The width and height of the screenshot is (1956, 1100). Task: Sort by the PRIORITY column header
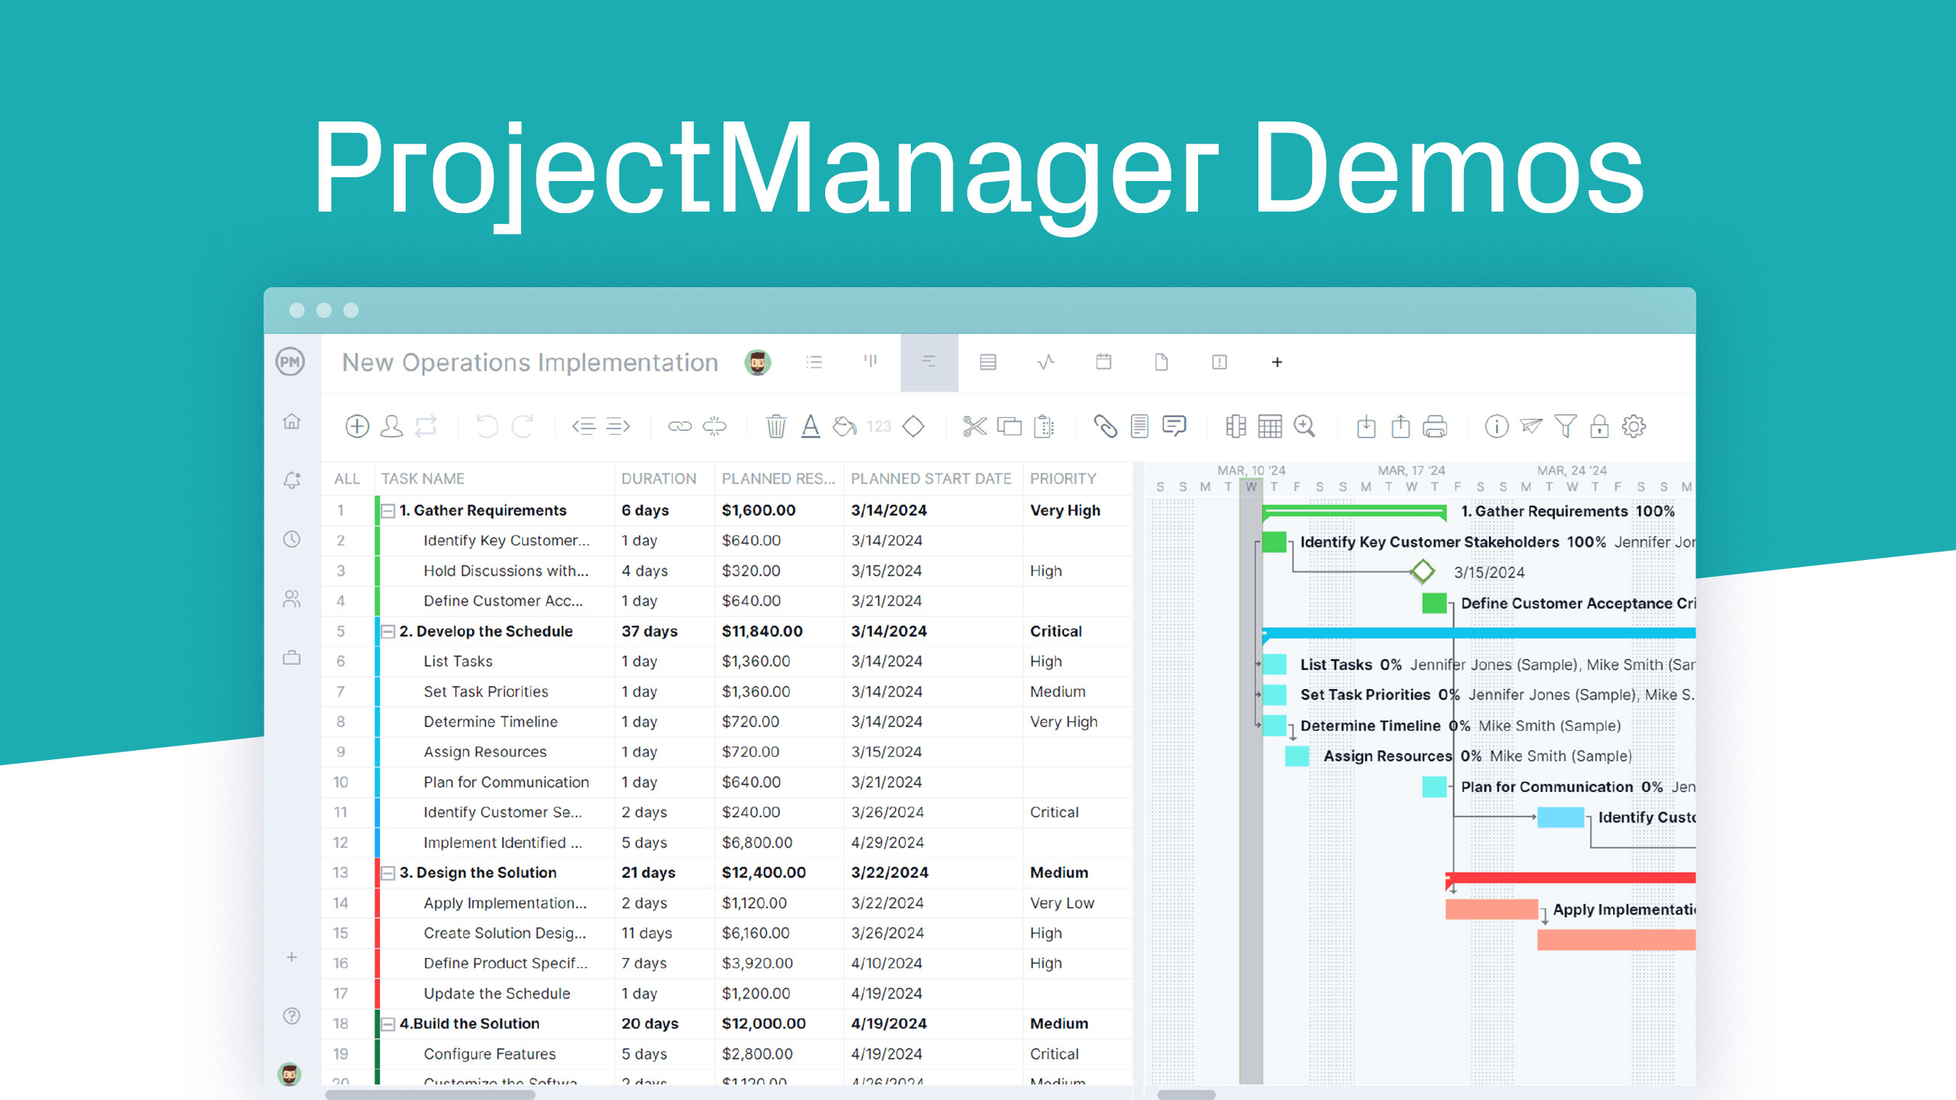pyautogui.click(x=1063, y=479)
